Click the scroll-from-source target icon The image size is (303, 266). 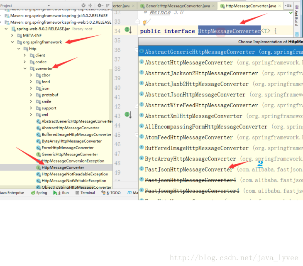pyautogui.click(x=83, y=5)
